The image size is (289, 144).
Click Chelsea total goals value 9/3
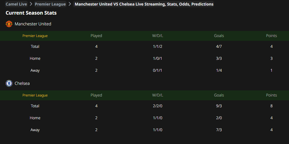(x=219, y=106)
